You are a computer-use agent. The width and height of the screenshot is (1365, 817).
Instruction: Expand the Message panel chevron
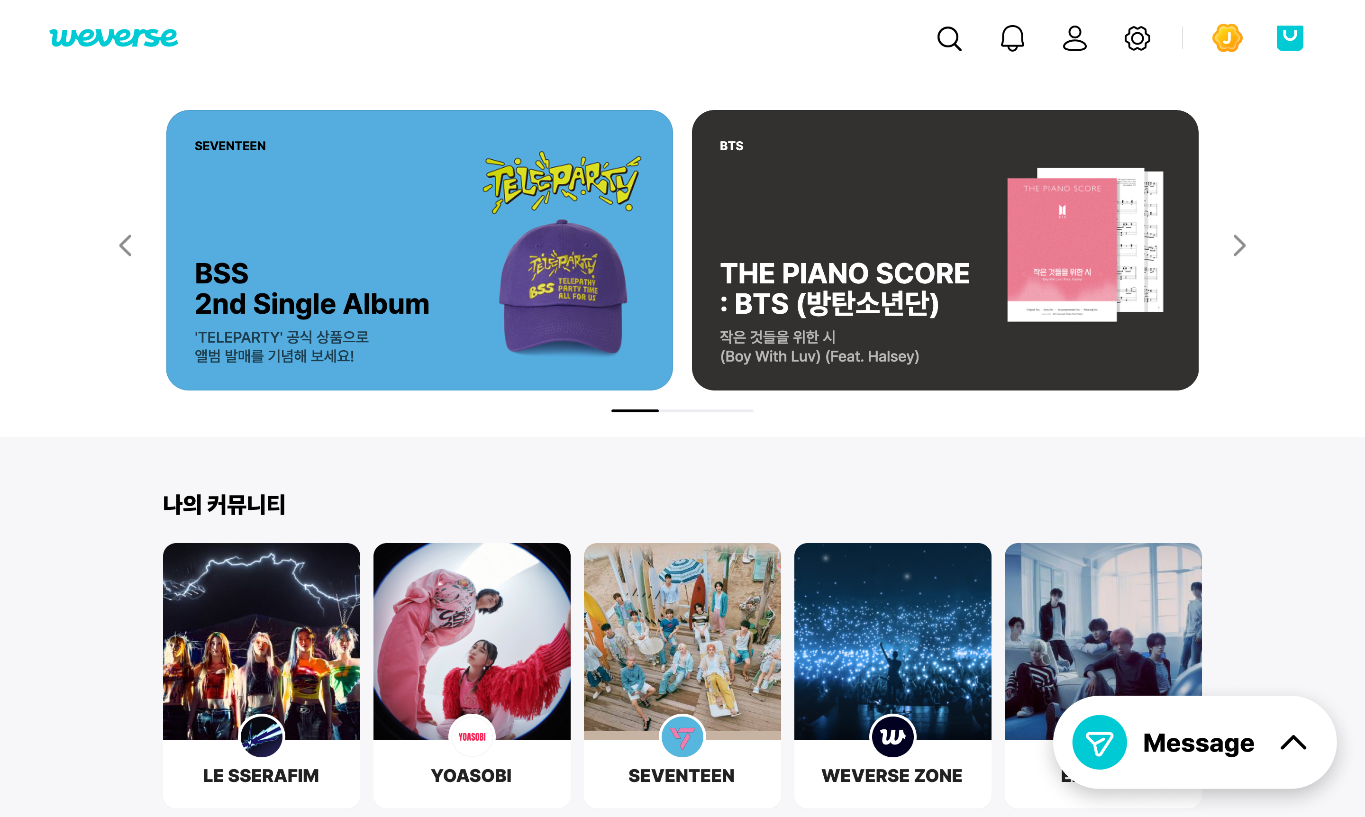(1293, 742)
